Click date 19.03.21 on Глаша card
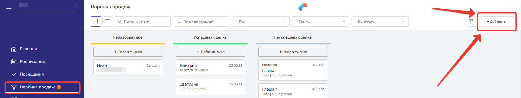The width and height of the screenshot is (521, 98). [318, 65]
